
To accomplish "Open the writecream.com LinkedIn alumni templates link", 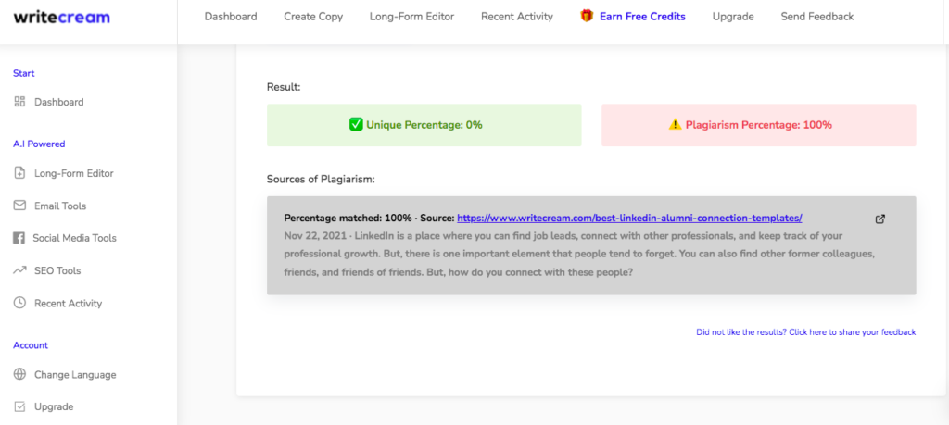I will coord(629,218).
